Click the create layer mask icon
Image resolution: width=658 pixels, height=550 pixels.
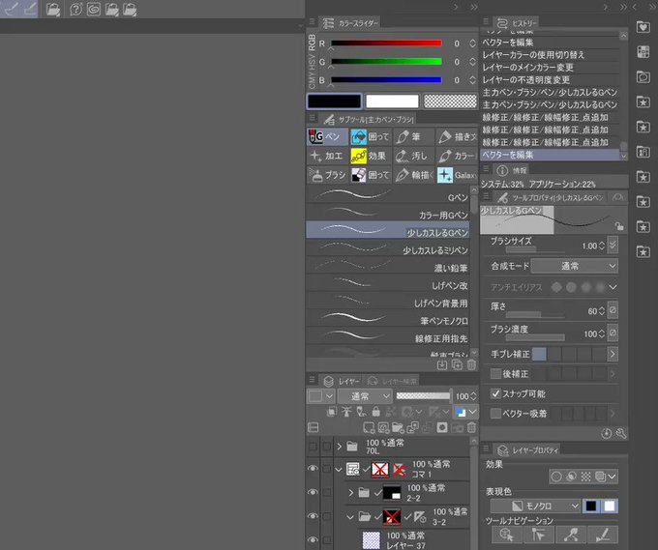pos(442,427)
